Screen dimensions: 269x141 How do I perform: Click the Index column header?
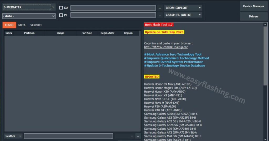click(9, 33)
